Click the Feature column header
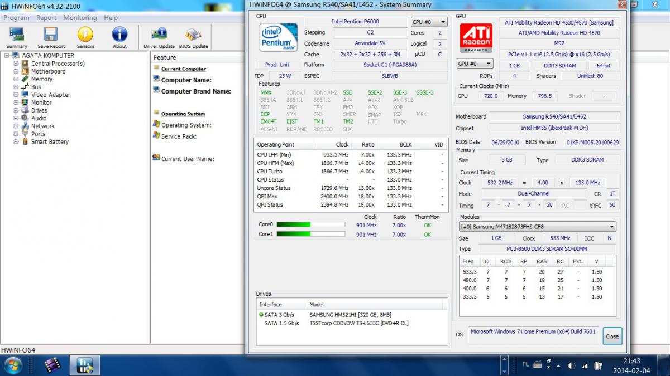The width and height of the screenshot is (670, 376). point(165,57)
